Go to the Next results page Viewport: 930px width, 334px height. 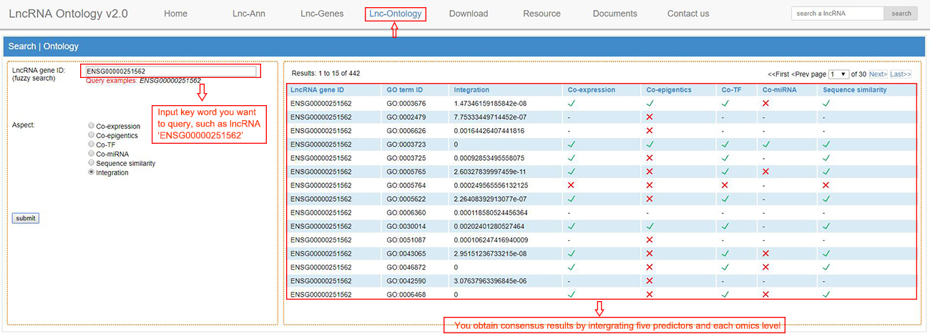click(878, 74)
